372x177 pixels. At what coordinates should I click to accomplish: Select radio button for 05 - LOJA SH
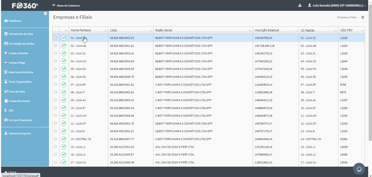click(56, 69)
